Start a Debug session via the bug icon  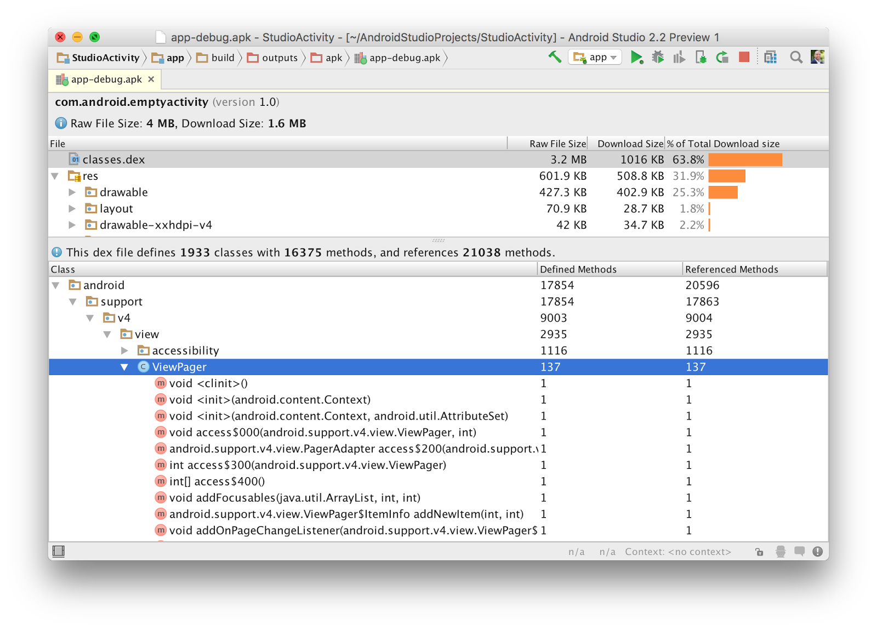click(658, 56)
